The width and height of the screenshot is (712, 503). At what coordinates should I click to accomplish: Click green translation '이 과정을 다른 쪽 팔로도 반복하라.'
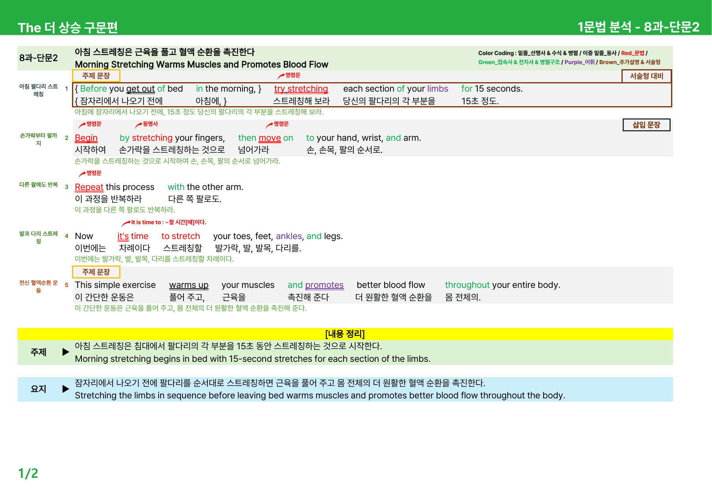(x=125, y=210)
